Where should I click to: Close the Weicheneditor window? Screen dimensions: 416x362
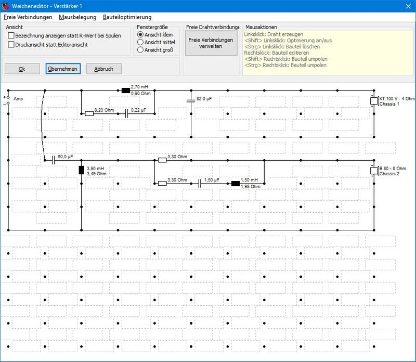[x=408, y=6]
